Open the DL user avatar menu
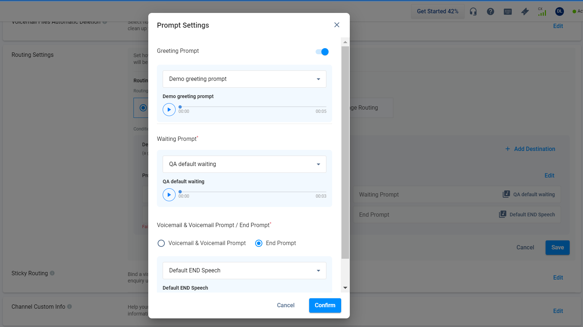This screenshot has height=327, width=583. (559, 11)
